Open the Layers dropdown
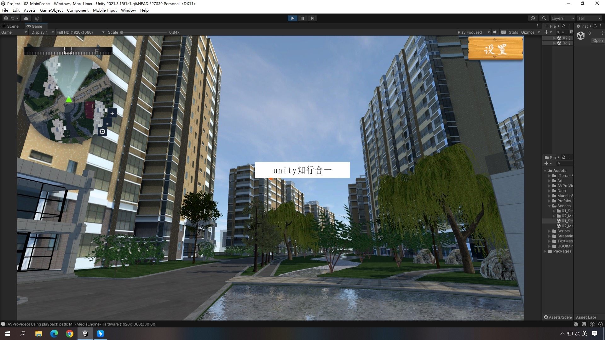Image resolution: width=605 pixels, height=340 pixels. click(562, 18)
